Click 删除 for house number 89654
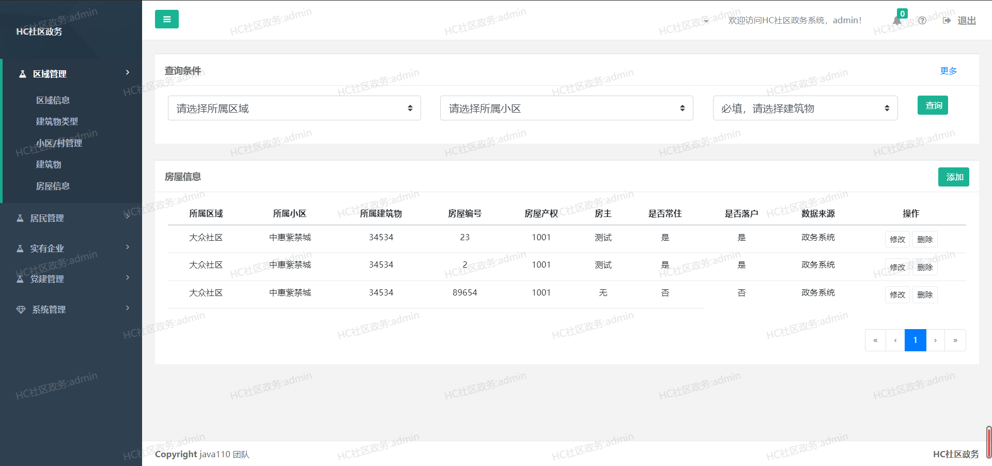The image size is (992, 466). click(x=925, y=294)
